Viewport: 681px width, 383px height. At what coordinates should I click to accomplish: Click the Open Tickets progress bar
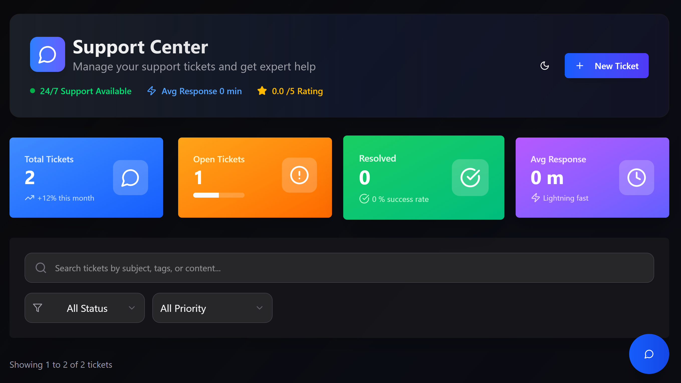point(219,195)
